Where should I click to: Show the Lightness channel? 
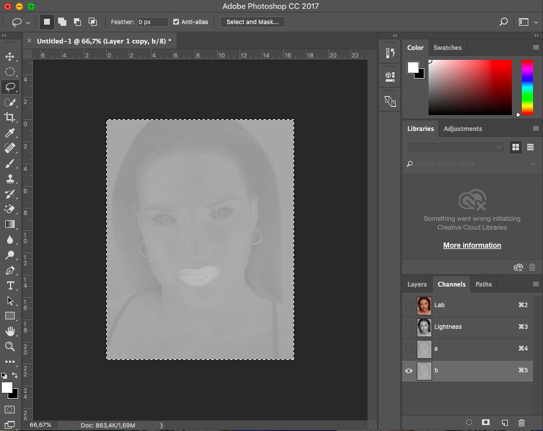pyautogui.click(x=409, y=328)
